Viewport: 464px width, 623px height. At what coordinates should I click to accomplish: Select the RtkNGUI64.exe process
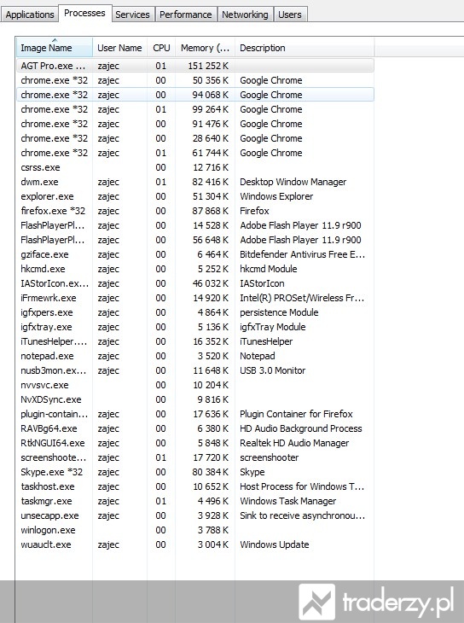tap(195, 443)
